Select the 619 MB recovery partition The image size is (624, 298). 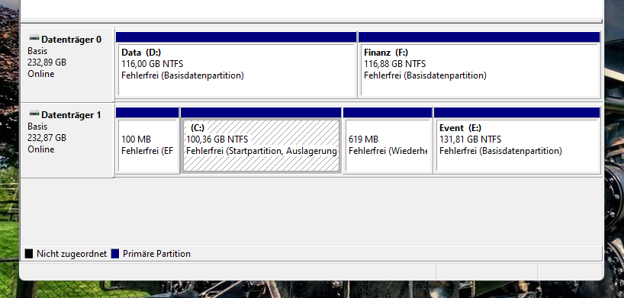(388, 146)
